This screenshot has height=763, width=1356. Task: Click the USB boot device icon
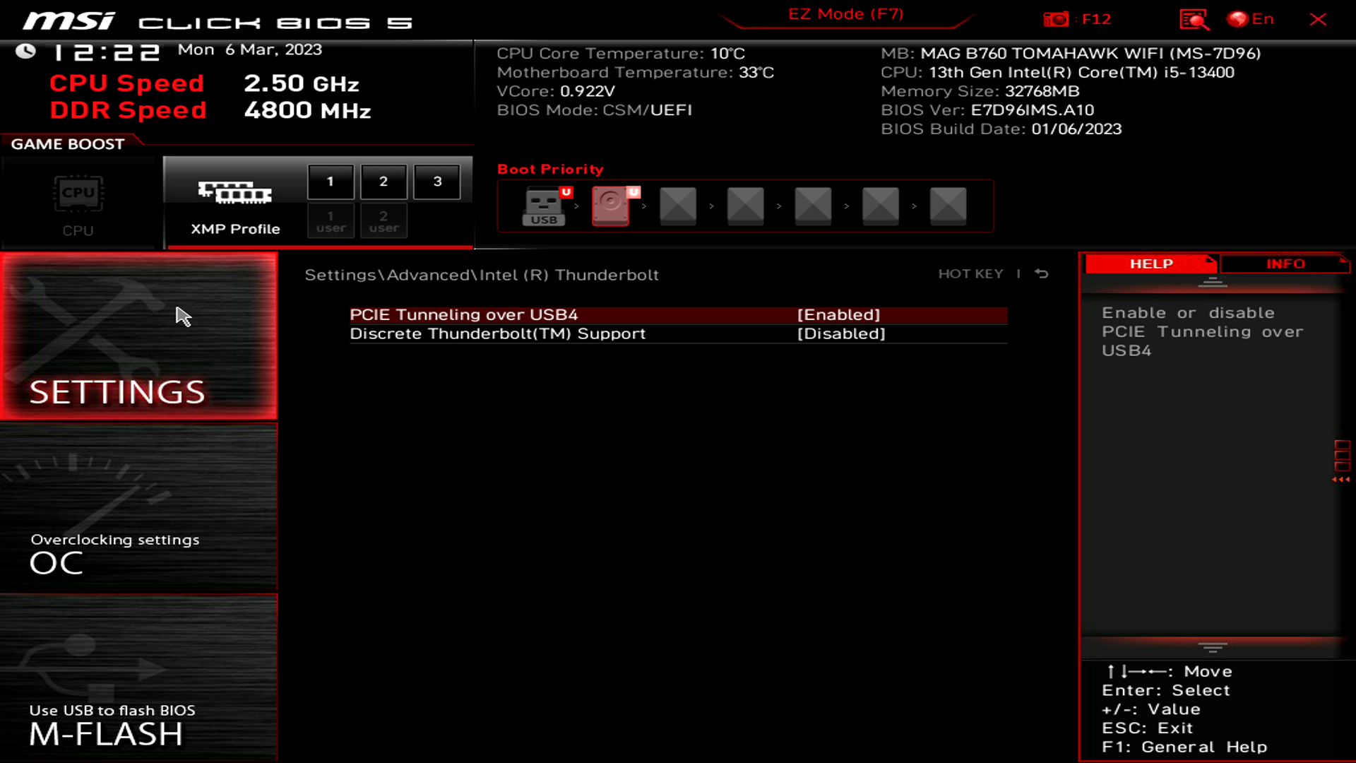[x=542, y=205]
